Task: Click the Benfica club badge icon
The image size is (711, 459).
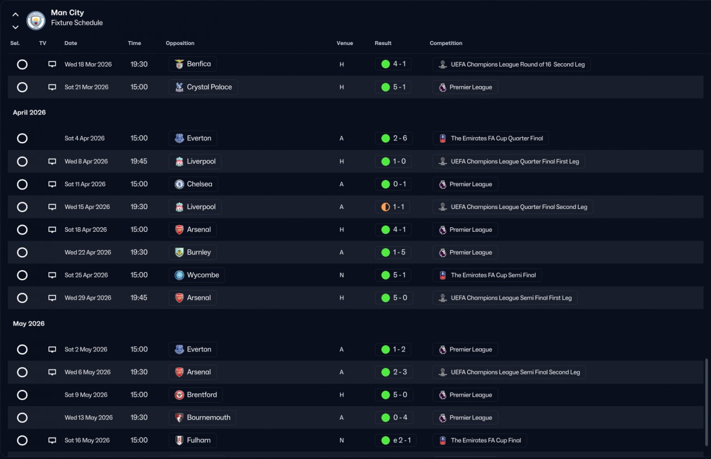Action: pyautogui.click(x=179, y=64)
